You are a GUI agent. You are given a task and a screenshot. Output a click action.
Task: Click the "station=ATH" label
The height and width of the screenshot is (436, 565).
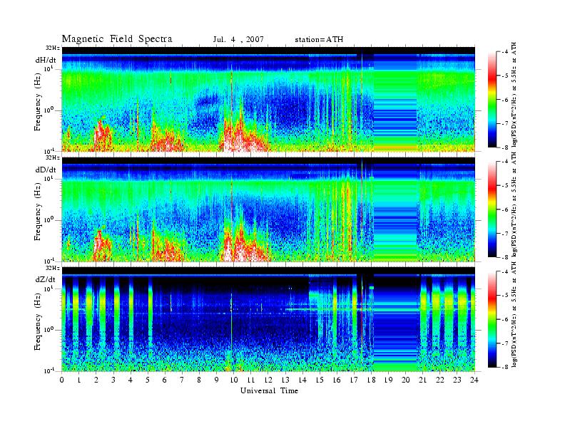[319, 40]
